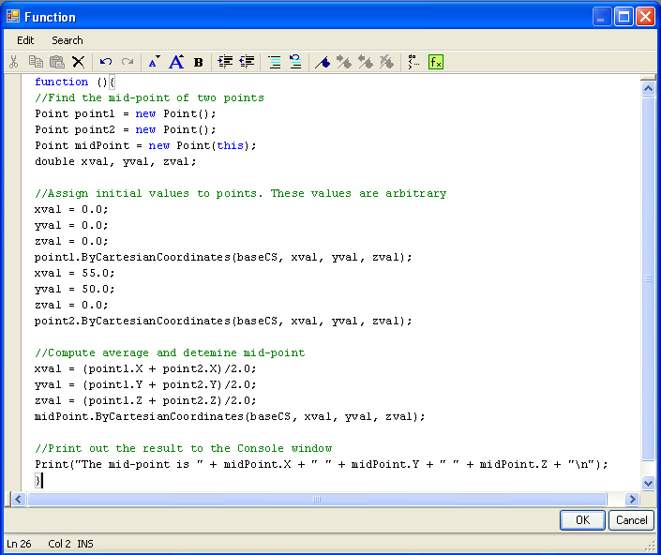Image resolution: width=661 pixels, height=555 pixels.
Task: Click 'INS' insert mode indicator
Action: coord(85,544)
